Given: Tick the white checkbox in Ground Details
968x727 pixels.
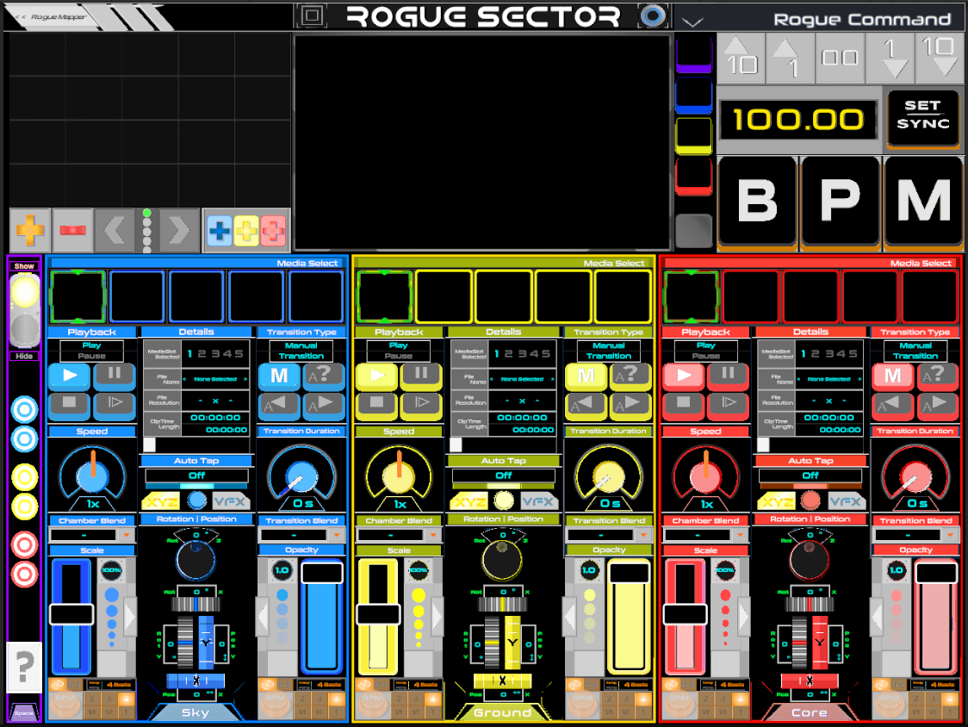Looking at the screenshot, I should 456,444.
